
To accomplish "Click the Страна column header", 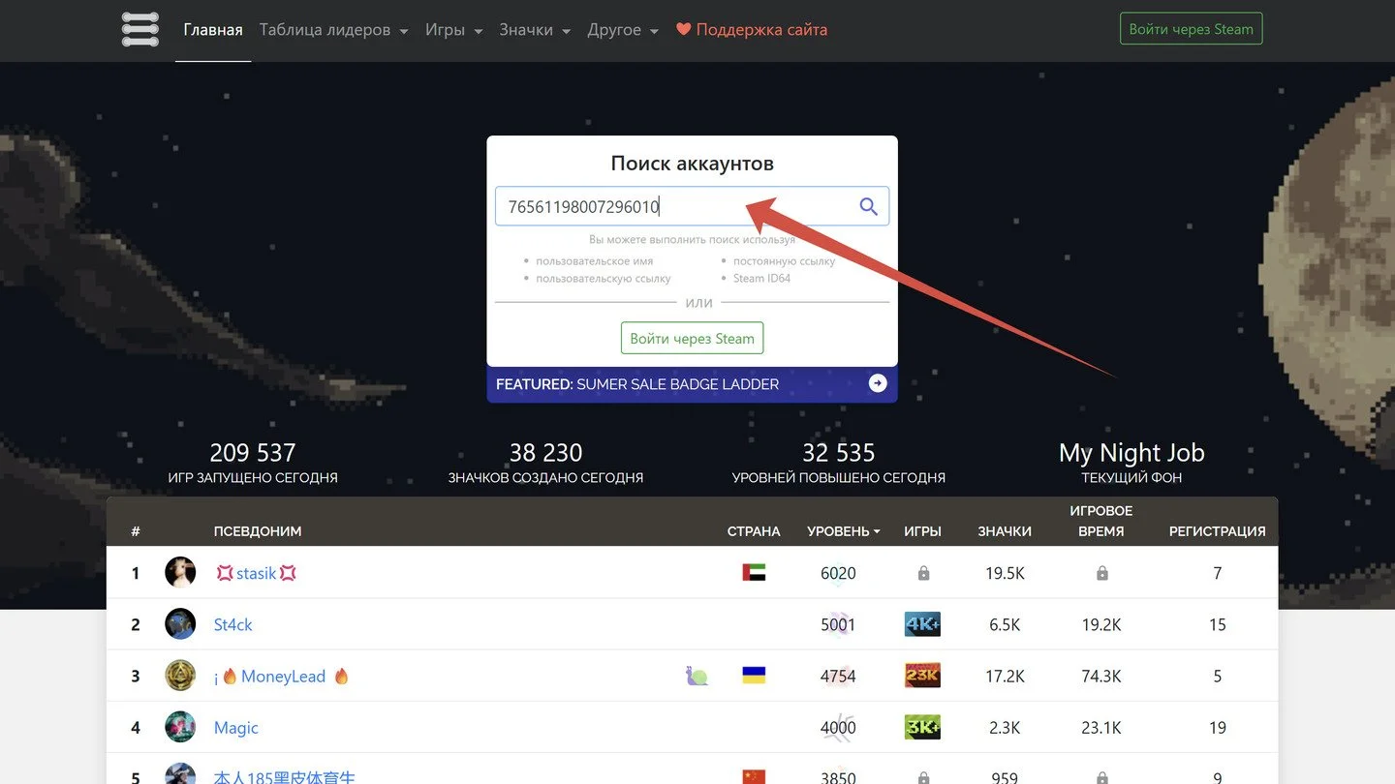I will (754, 531).
